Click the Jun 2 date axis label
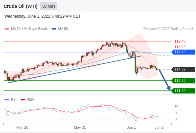 (x=159, y=127)
